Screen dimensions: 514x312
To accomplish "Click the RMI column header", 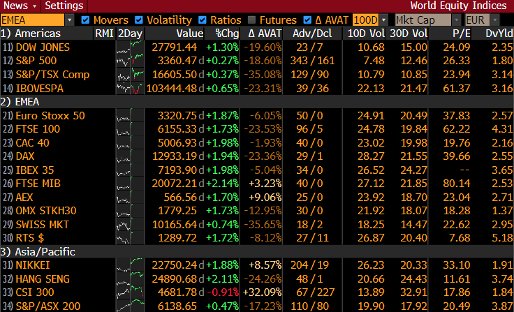I will 104,34.
